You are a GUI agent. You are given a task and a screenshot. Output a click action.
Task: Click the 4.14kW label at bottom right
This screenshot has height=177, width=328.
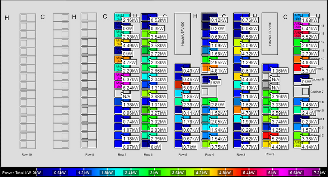coord(310,147)
